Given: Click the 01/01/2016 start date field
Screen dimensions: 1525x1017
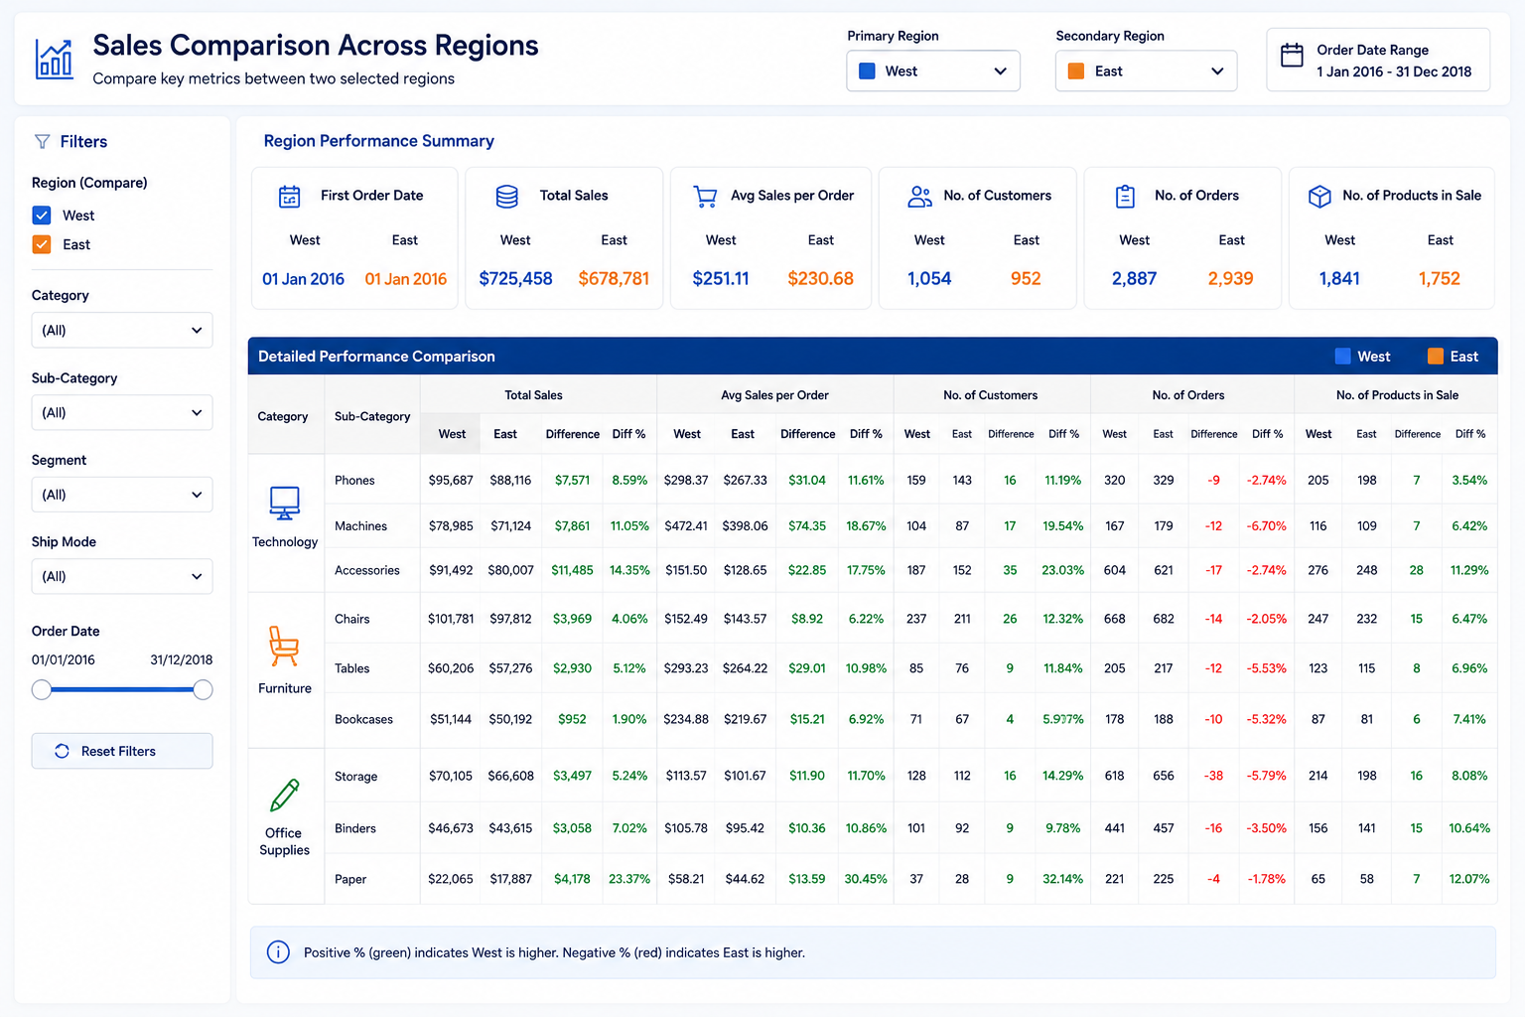Looking at the screenshot, I should (64, 659).
